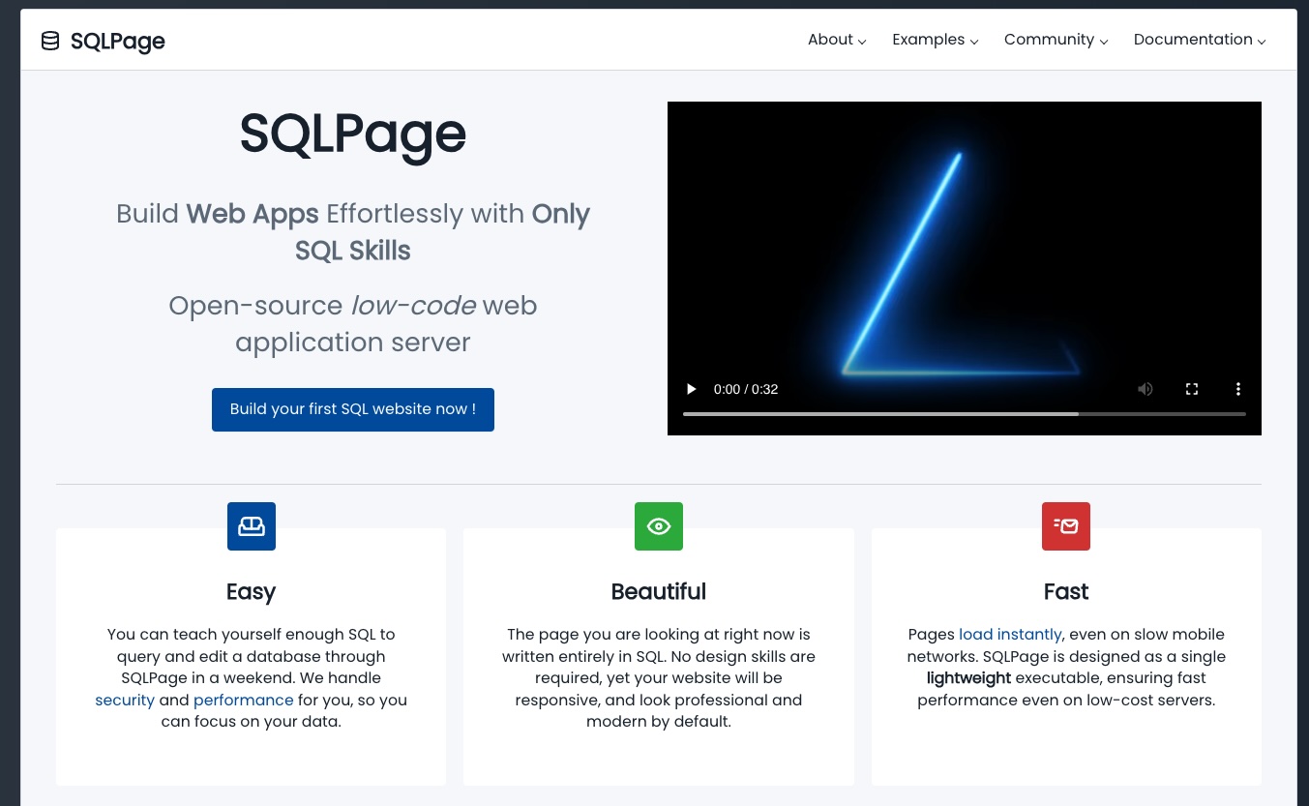Seek along the video progress bar
Image resolution: width=1309 pixels, height=806 pixels.
click(x=965, y=414)
